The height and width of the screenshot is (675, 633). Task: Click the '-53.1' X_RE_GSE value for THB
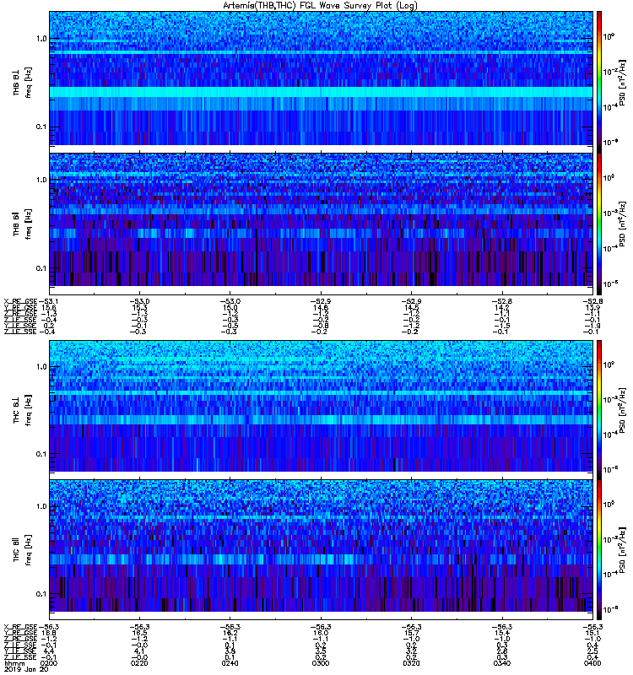48,301
